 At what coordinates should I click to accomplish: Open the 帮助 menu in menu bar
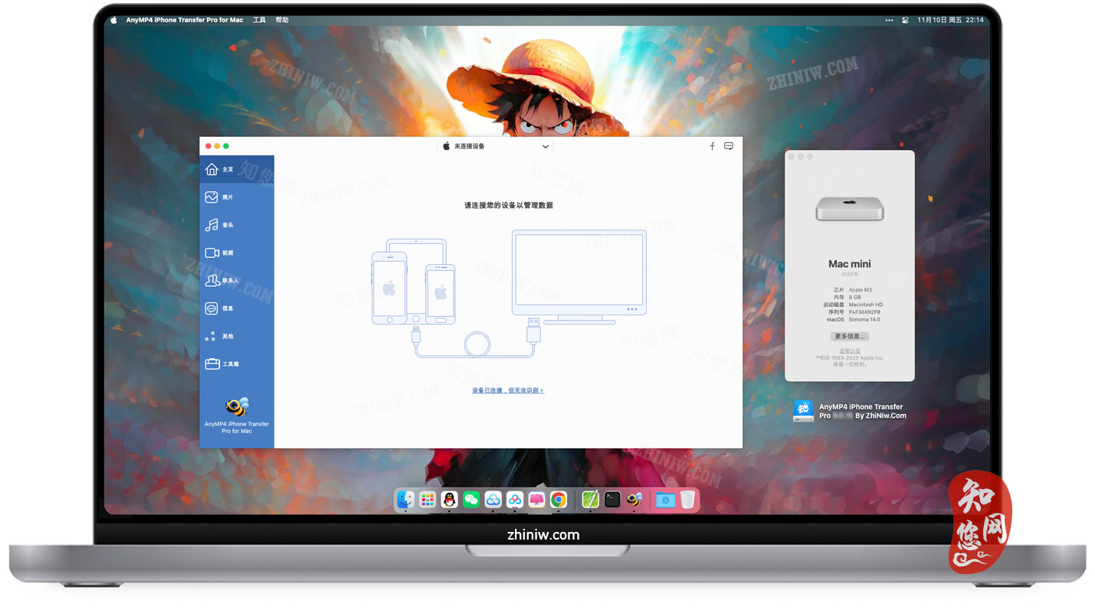(282, 20)
